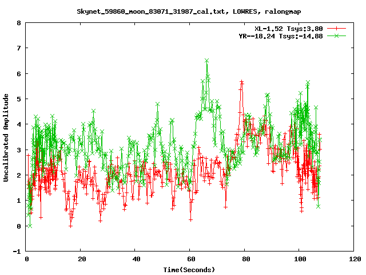
Task: Click the 4 tick label on y-axis
Action: [x=19, y=125]
